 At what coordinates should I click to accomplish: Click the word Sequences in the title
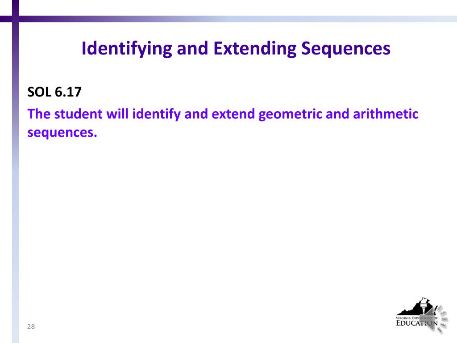click(346, 48)
